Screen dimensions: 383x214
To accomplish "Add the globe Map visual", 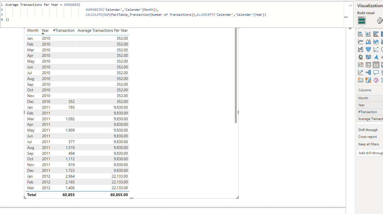I will coord(360,57).
